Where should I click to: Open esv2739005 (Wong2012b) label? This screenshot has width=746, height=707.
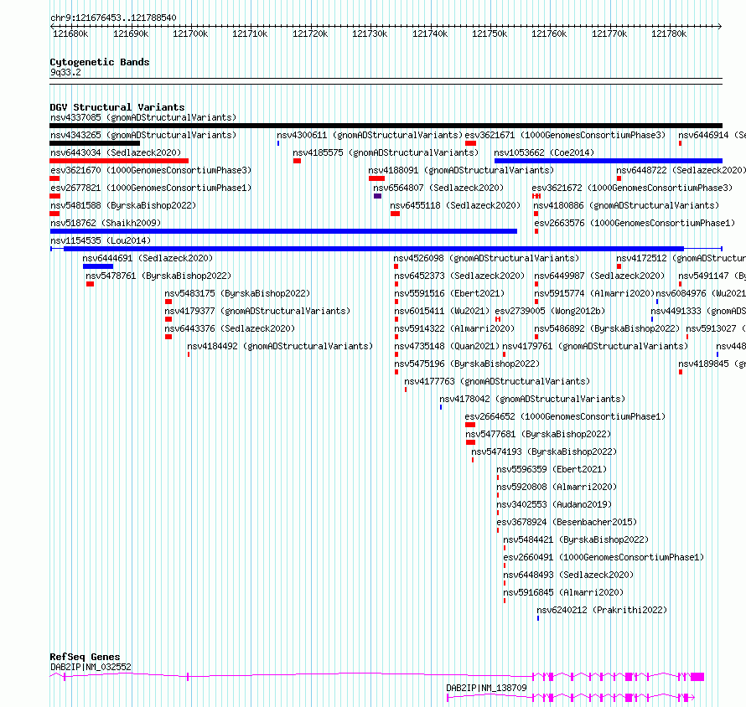(x=550, y=311)
